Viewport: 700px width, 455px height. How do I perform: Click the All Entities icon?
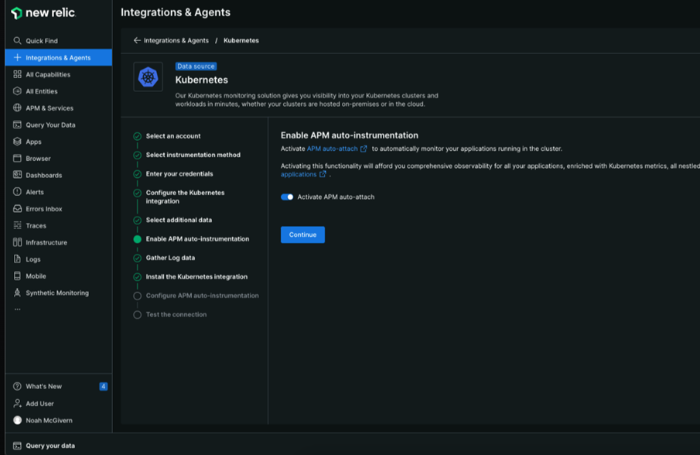(18, 91)
